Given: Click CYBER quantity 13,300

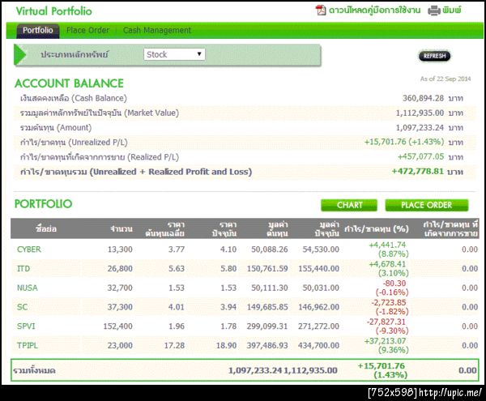Looking at the screenshot, I should click(120, 250).
